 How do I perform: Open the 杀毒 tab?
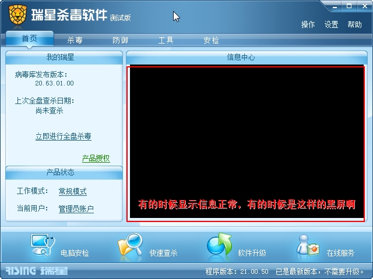pos(75,40)
